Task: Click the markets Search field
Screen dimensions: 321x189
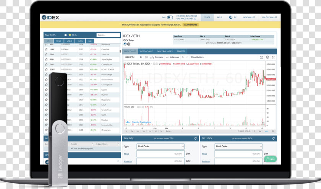Action: 108,35
